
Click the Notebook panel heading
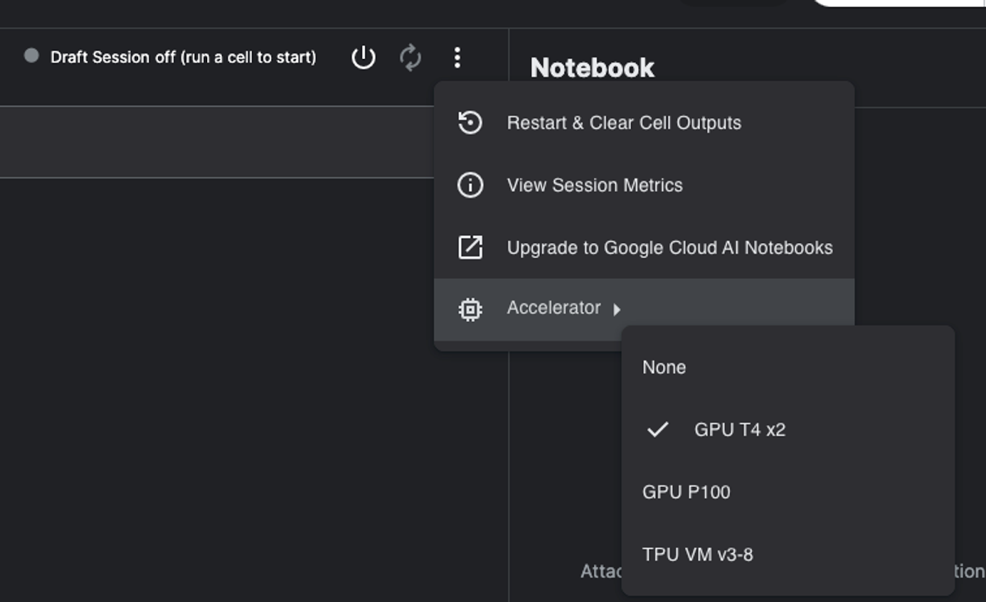pyautogui.click(x=592, y=68)
